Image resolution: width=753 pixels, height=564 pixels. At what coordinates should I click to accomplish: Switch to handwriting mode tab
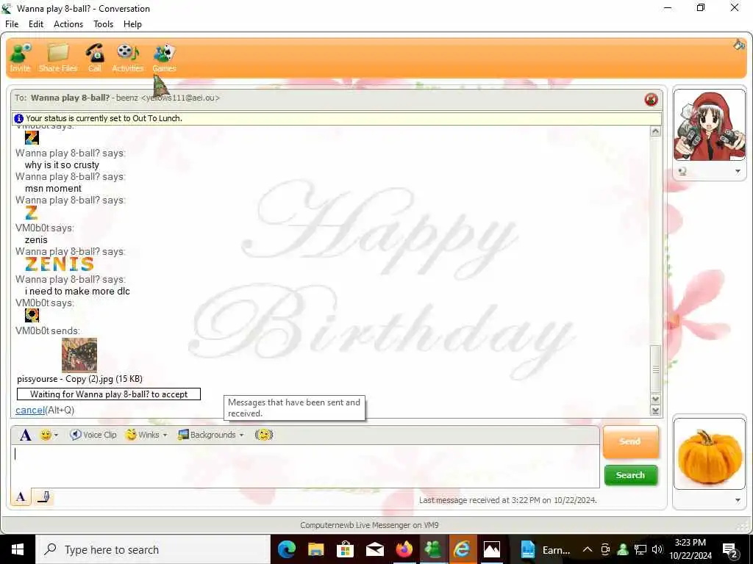pyautogui.click(x=43, y=497)
